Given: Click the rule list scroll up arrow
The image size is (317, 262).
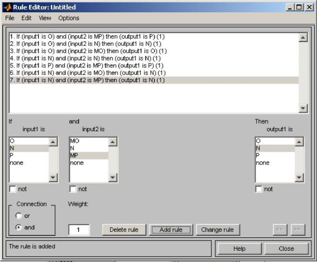Looking at the screenshot, I should [x=303, y=37].
